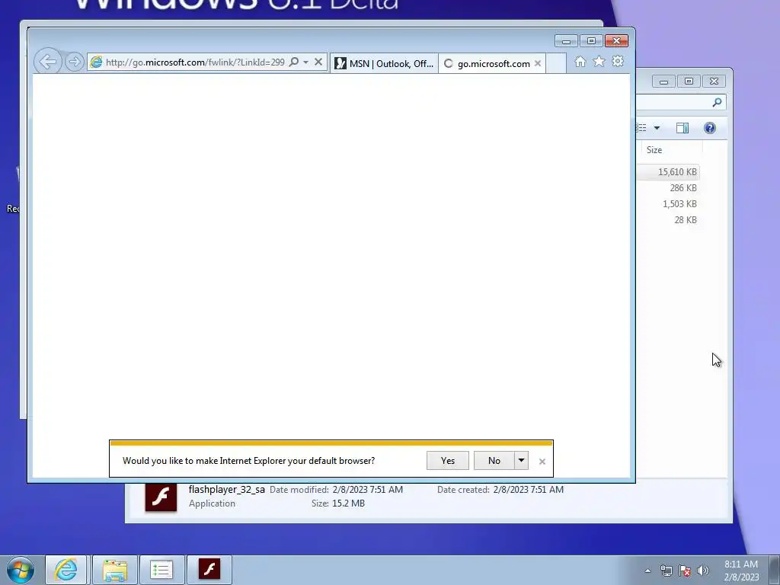The image size is (780, 585).
Task: Open the Windows Start menu
Action: click(x=21, y=570)
